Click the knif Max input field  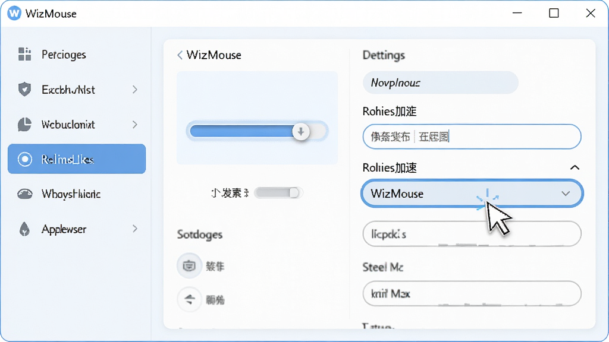pos(472,293)
